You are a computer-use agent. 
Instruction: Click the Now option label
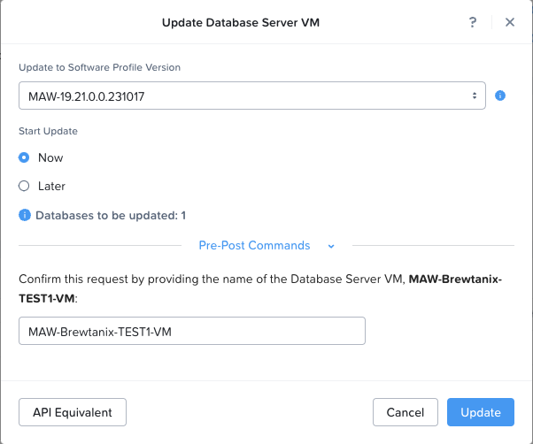click(50, 157)
